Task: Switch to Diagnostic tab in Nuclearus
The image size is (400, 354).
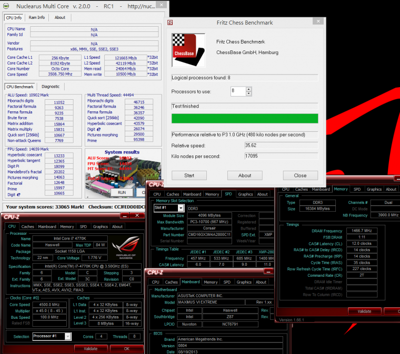Action: (x=51, y=87)
